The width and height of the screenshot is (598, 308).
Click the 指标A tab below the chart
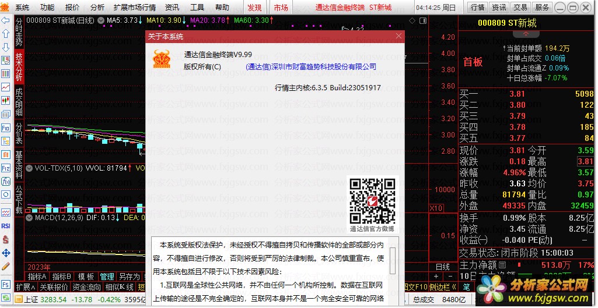pos(37,277)
